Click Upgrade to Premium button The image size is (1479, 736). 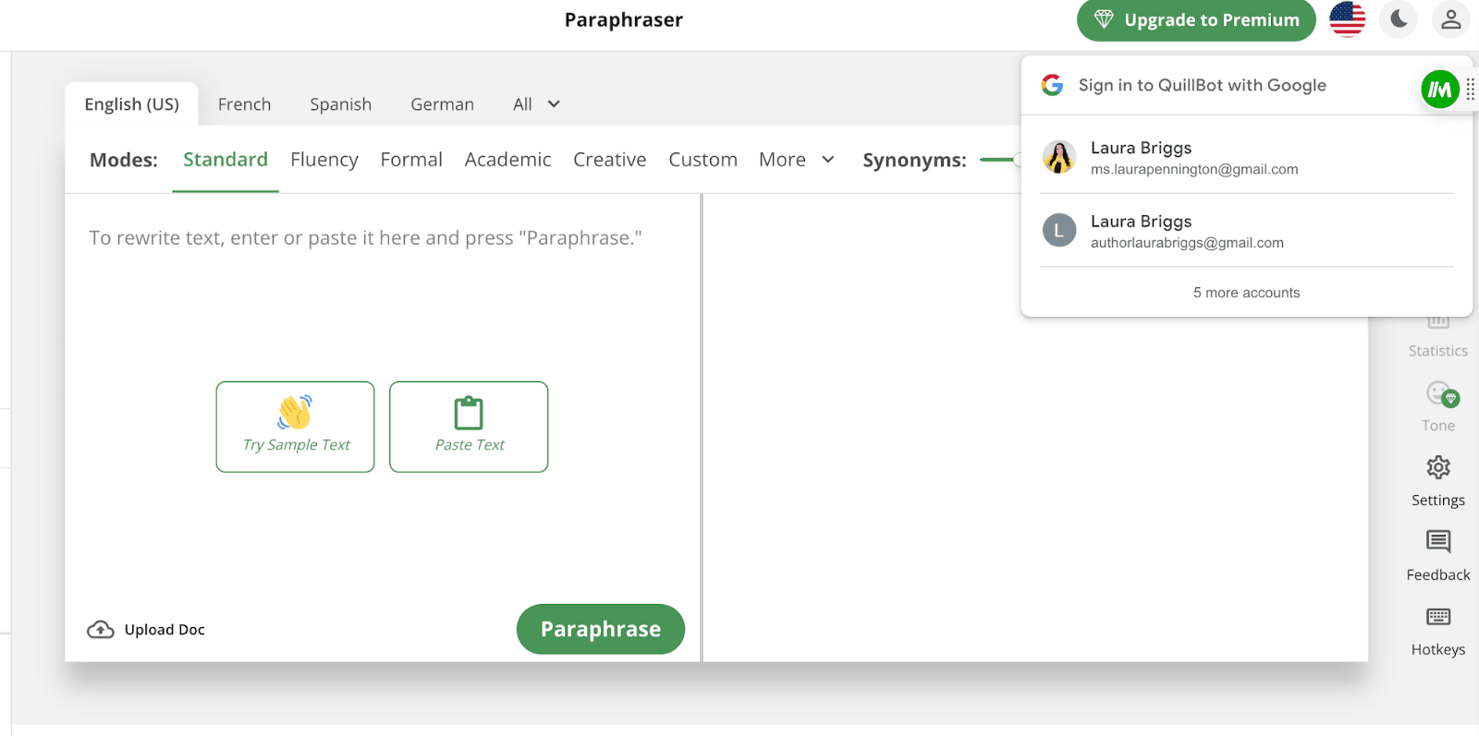(1196, 19)
